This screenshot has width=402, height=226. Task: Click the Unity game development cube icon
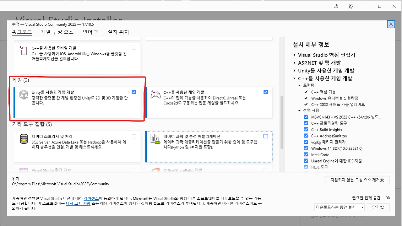click(24, 94)
